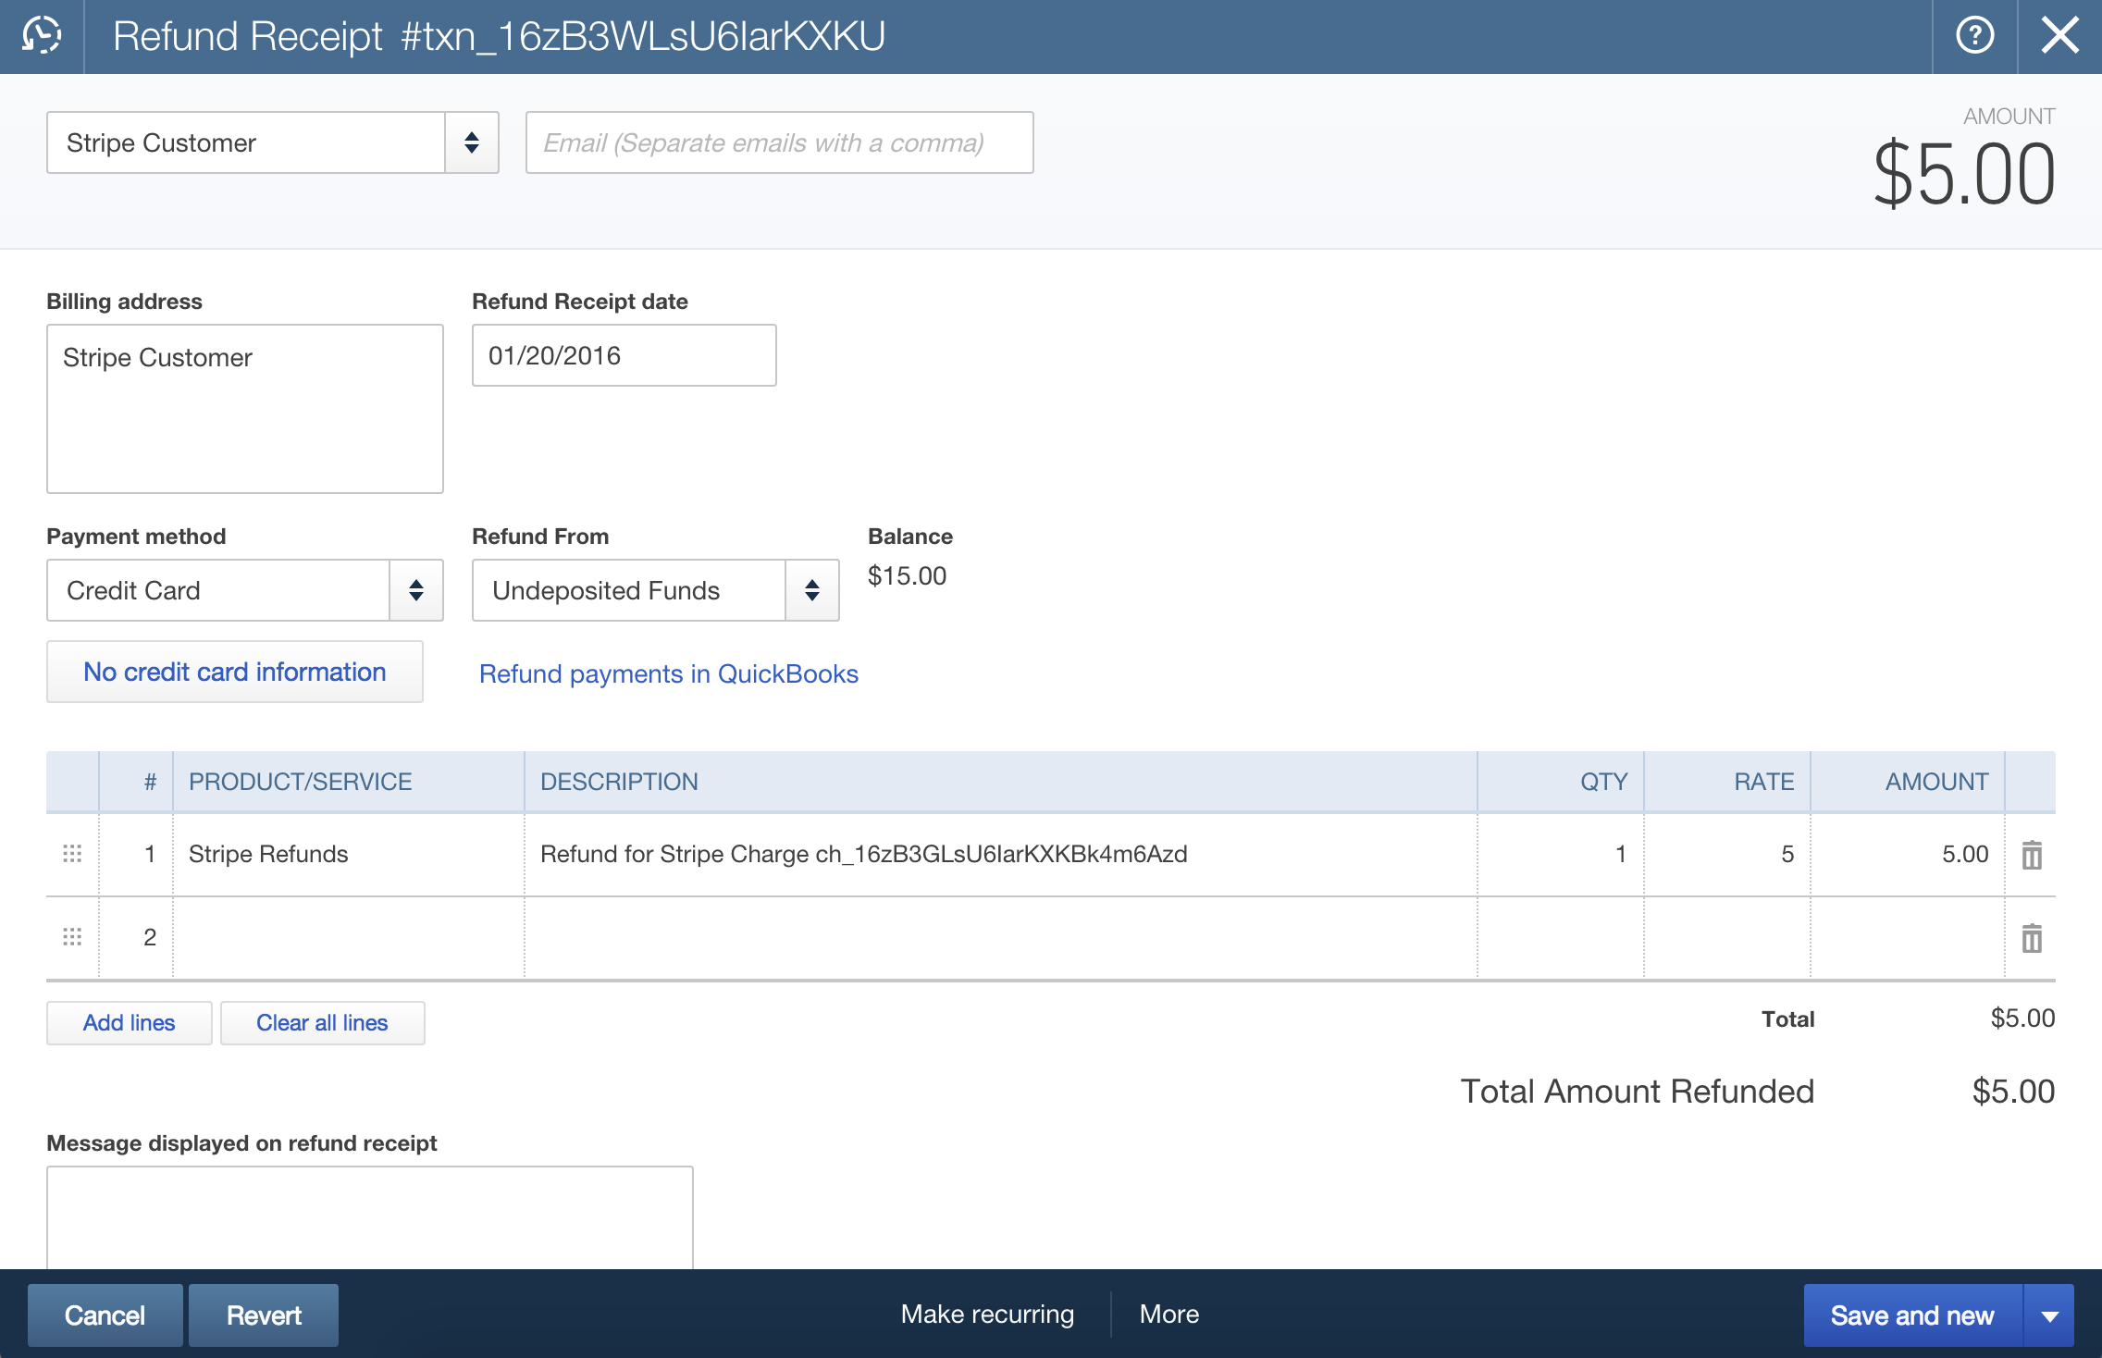Grab the drag handle of line 2
Screen dimensions: 2102x1358
point(72,937)
